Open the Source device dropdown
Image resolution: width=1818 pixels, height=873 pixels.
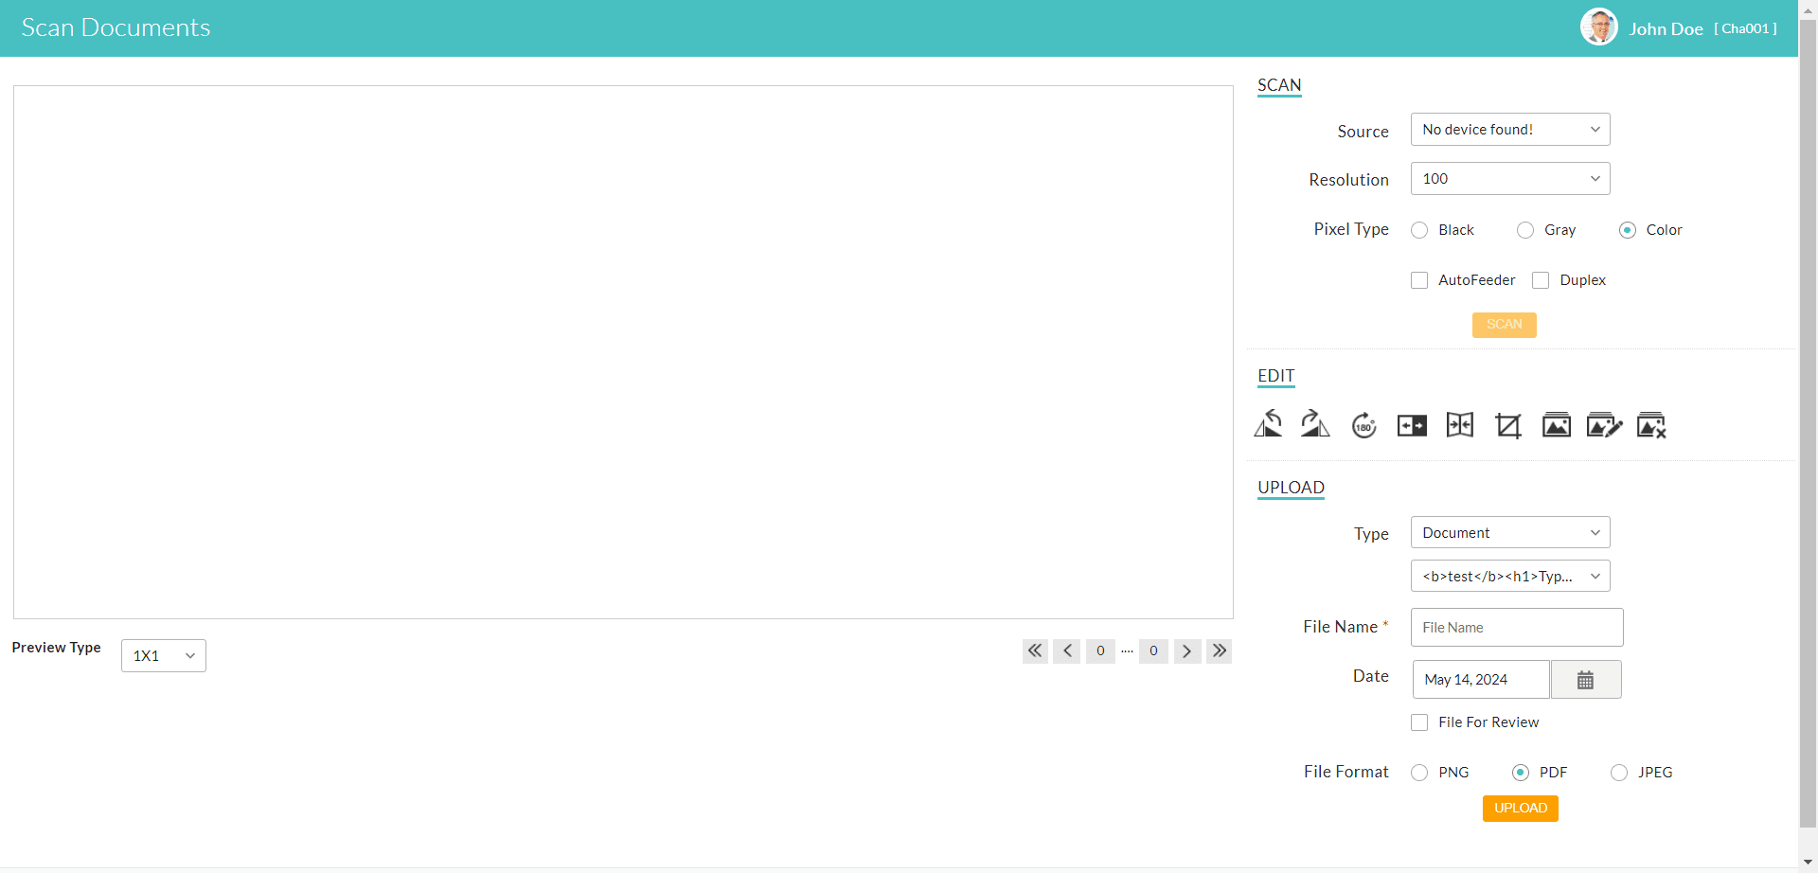pyautogui.click(x=1509, y=130)
